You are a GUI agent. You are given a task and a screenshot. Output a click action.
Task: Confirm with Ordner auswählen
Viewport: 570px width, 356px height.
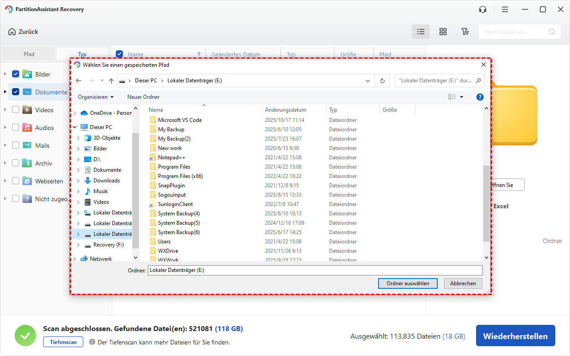click(x=408, y=283)
